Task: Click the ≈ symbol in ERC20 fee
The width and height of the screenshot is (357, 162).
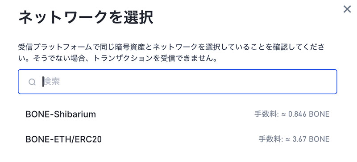Action: pyautogui.click(x=288, y=139)
